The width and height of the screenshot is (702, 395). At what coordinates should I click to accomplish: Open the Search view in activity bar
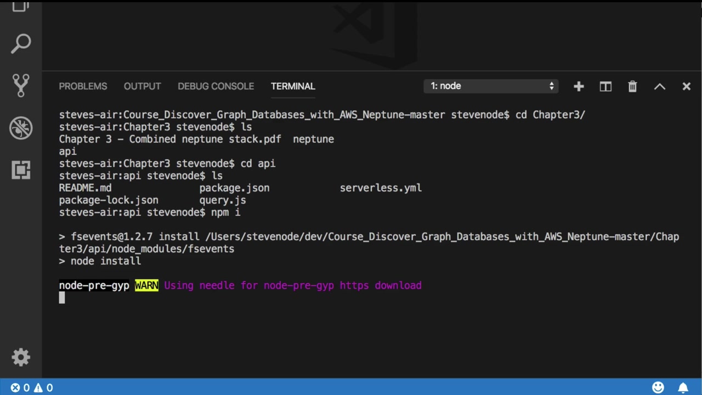pyautogui.click(x=21, y=44)
